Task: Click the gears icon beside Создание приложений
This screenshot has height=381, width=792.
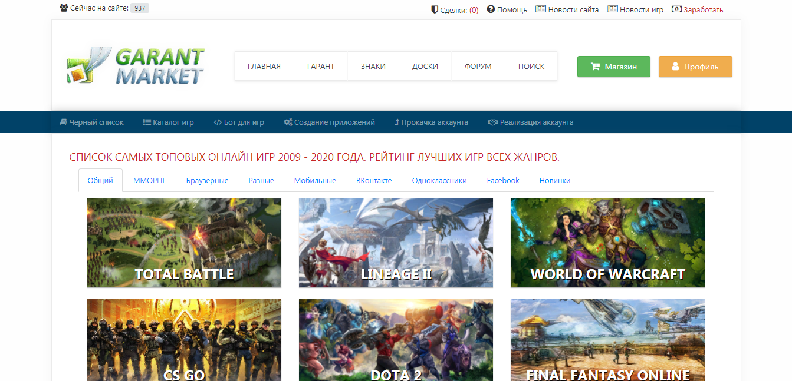Action: tap(288, 122)
